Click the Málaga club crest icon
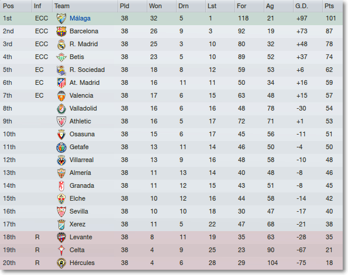 click(61, 18)
